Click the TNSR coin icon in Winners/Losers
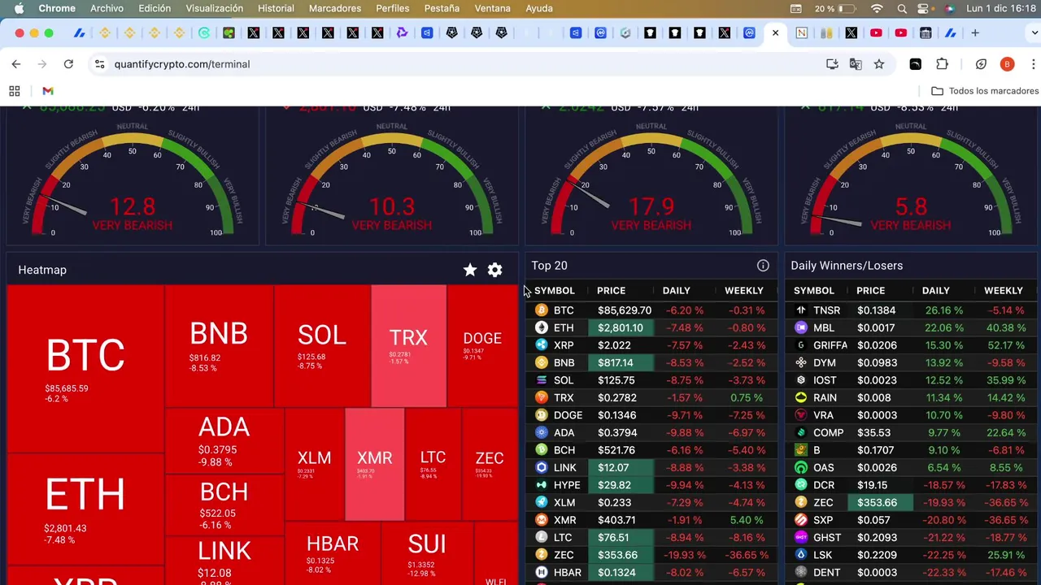Image resolution: width=1041 pixels, height=585 pixels. [801, 310]
